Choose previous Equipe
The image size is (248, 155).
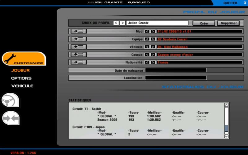pos(147,39)
